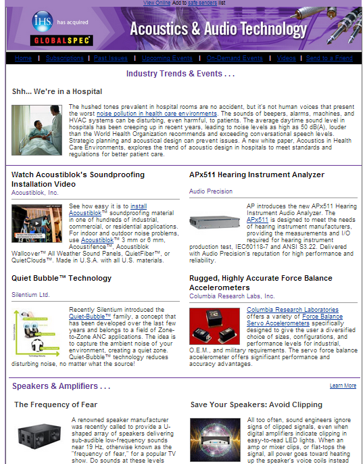Viewport: 363px width, 464px height.
Task: Click the safe senders link
Action: pos(202,3)
